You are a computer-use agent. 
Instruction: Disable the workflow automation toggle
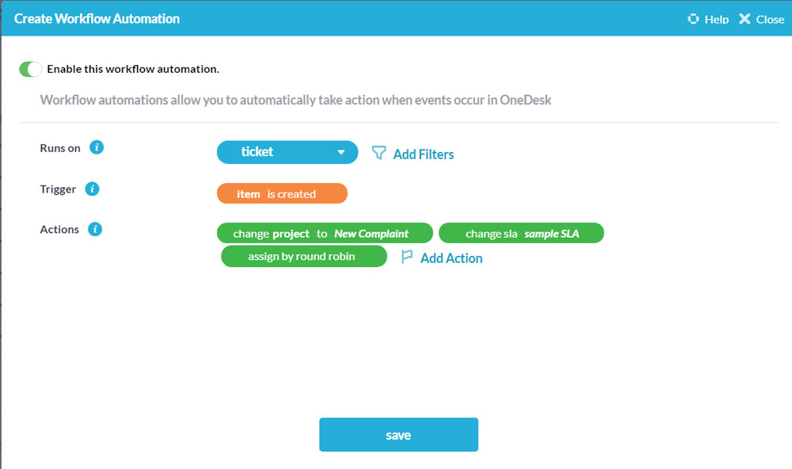pyautogui.click(x=30, y=69)
